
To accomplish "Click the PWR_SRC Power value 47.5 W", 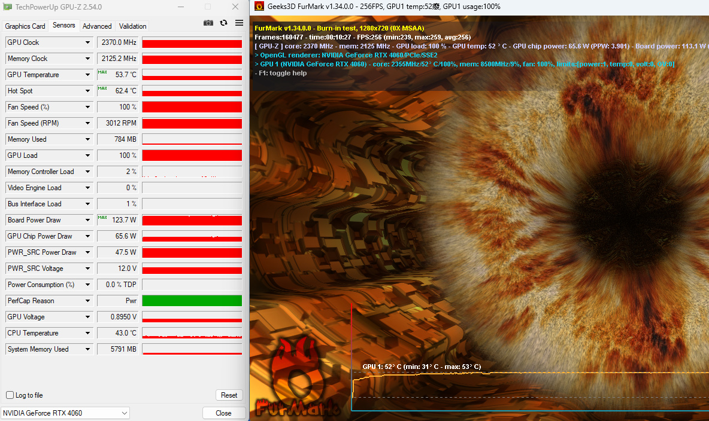I will pos(117,252).
